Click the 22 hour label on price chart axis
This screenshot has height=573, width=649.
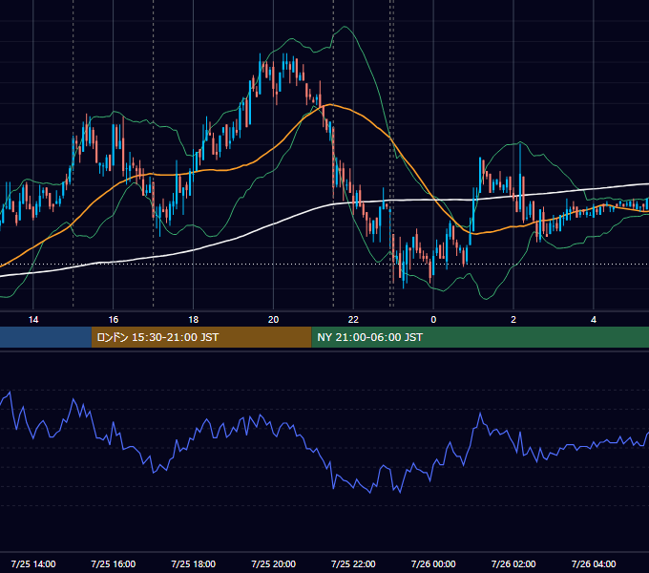[x=353, y=320]
